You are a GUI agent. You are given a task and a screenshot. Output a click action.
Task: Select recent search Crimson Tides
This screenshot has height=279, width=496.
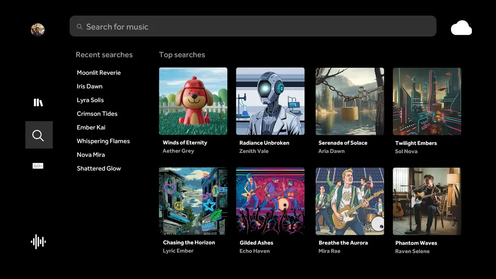coord(97,113)
